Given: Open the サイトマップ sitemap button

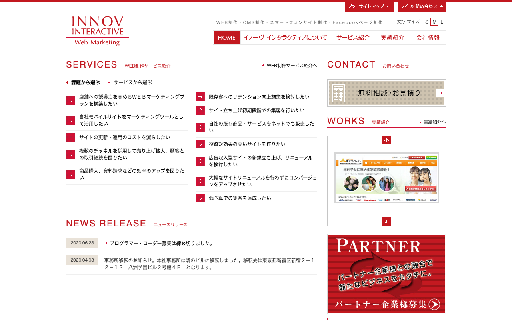Looking at the screenshot, I should [x=369, y=6].
